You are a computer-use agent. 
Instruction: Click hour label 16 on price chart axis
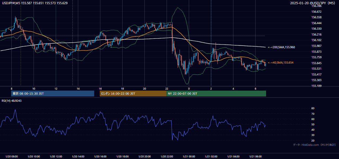pos(100,89)
